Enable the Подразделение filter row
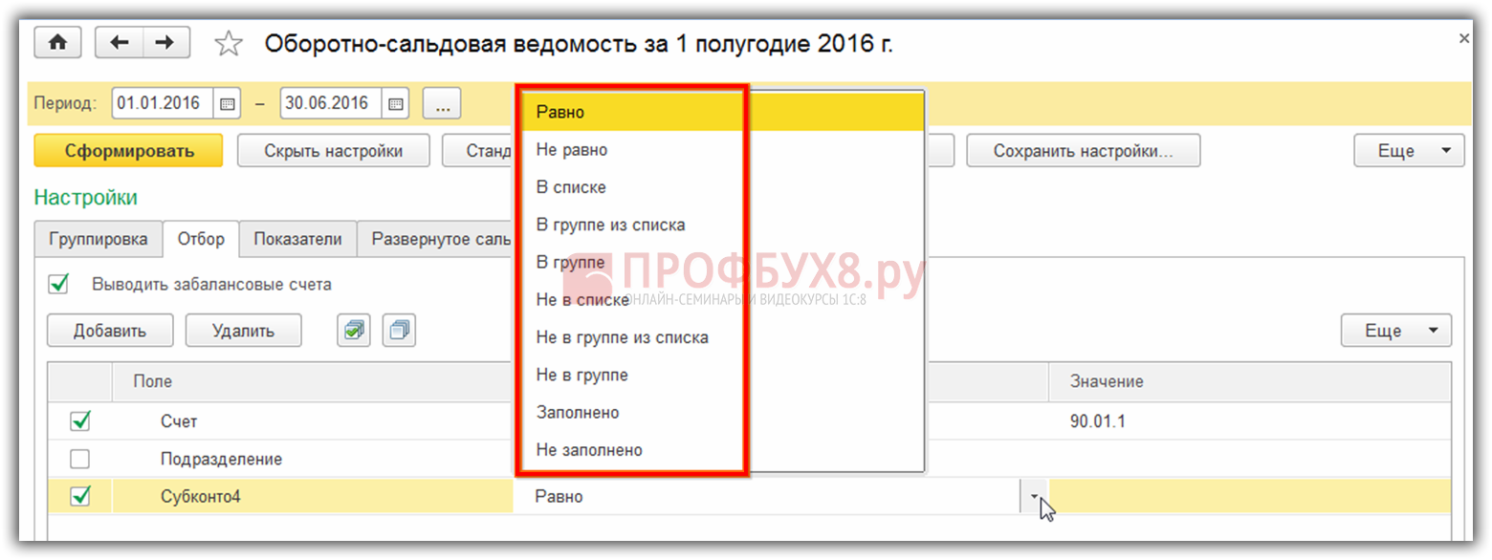Screen dimensions: 1492x560 (x=80, y=459)
